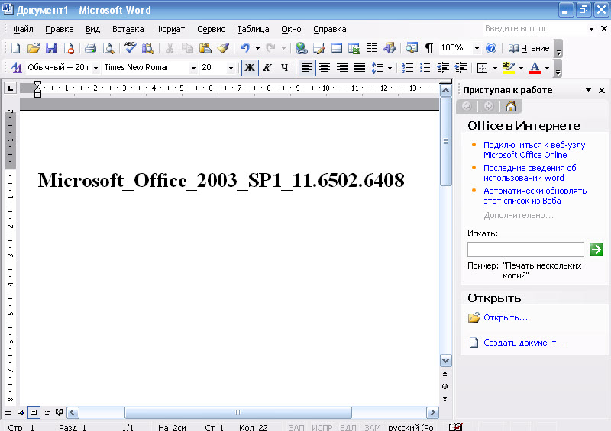611x431 pixels.
Task: Open Tables and Borders toolbar icon
Action: coord(318,48)
